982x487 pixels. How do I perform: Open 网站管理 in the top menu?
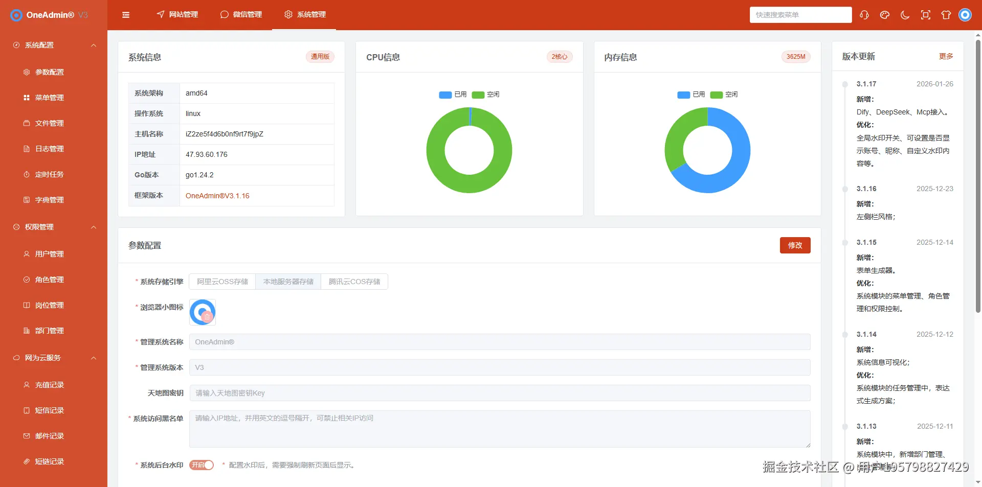(x=176, y=15)
